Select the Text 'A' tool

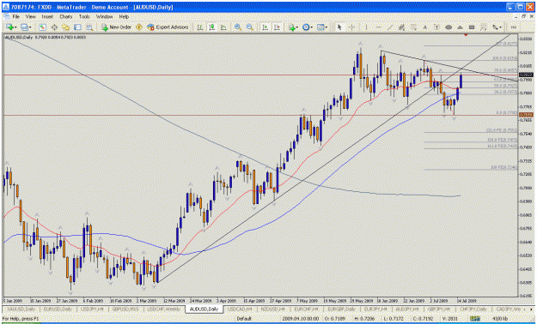(425, 27)
